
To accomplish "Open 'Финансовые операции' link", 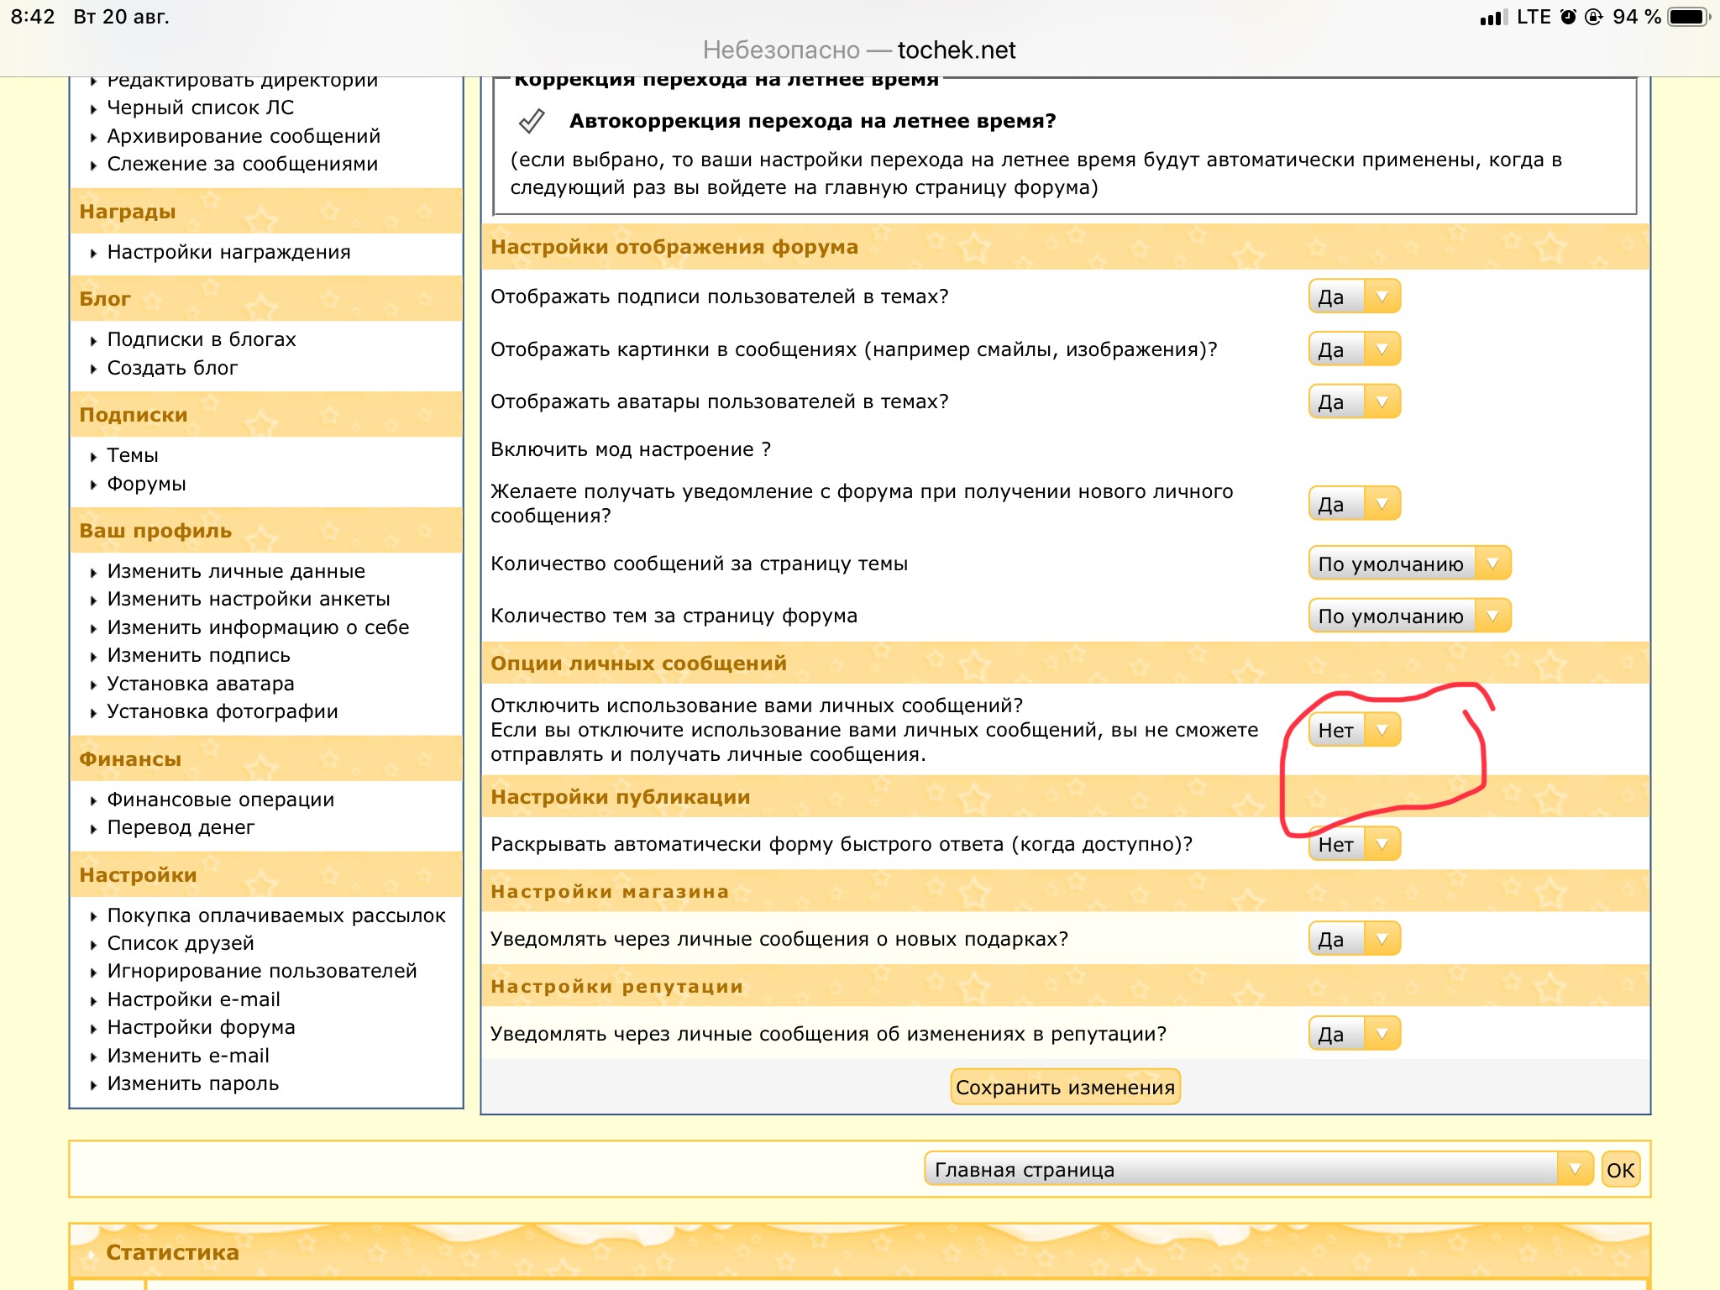I will 220,800.
